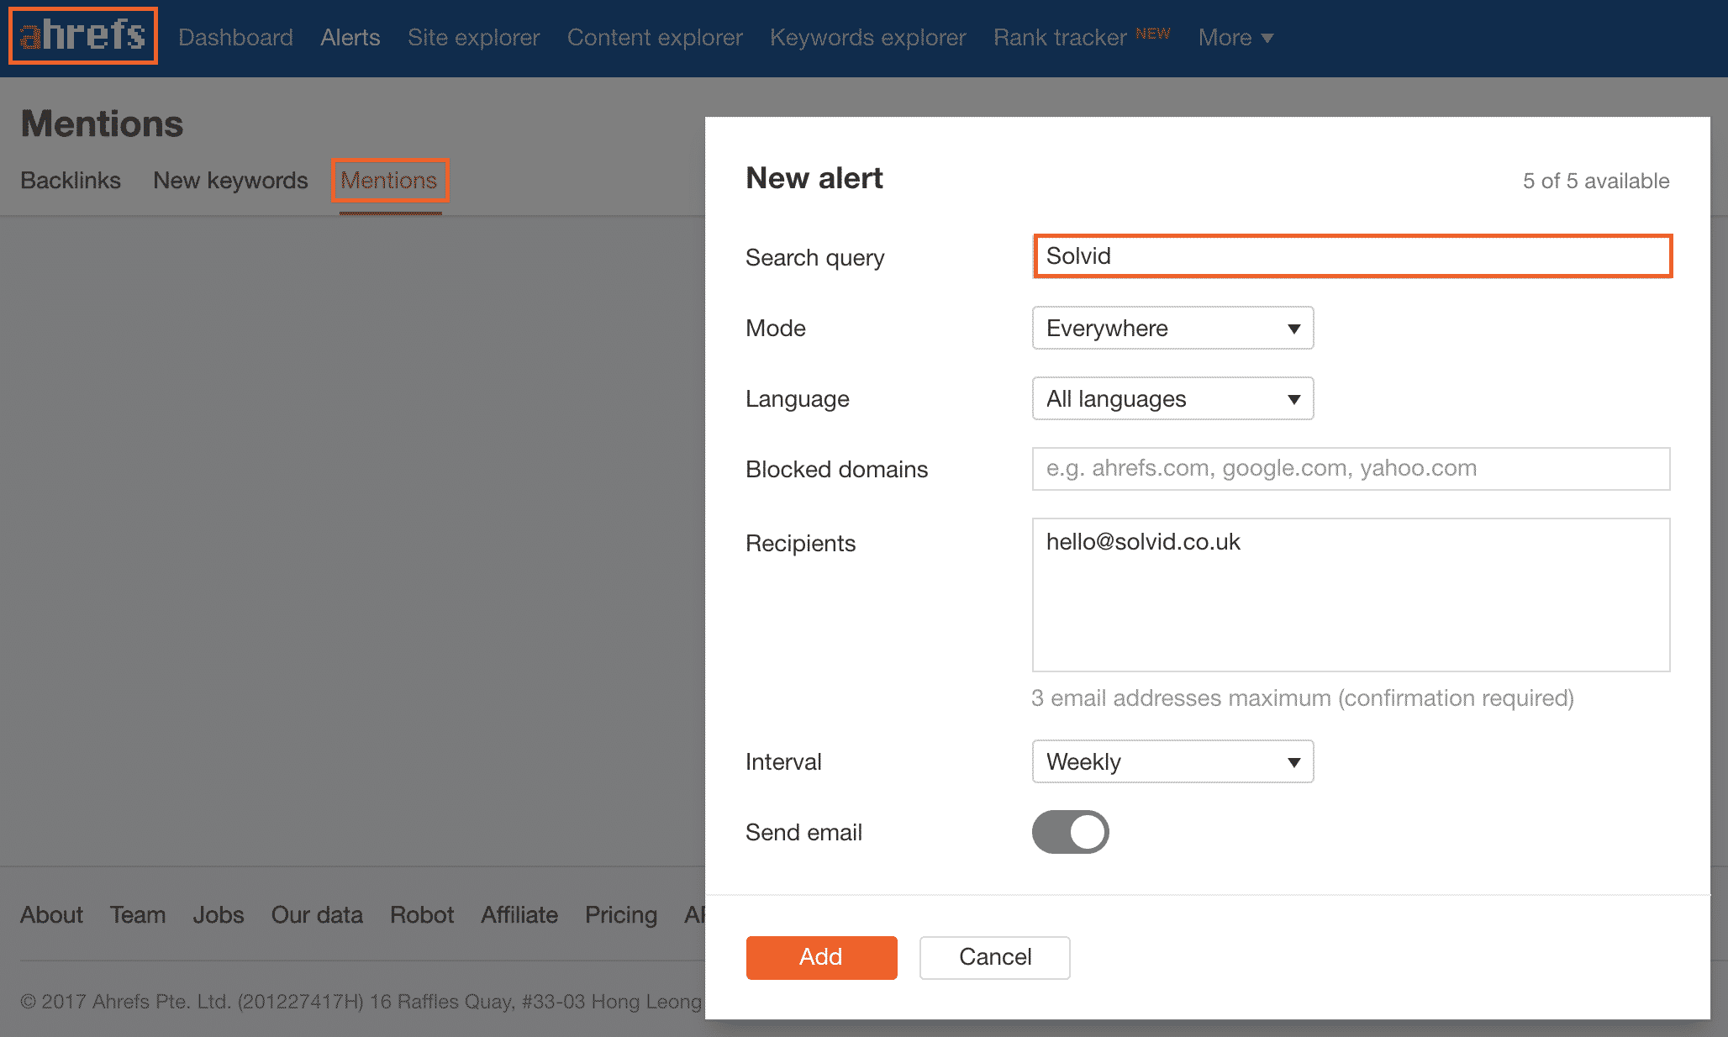Click the Search query field containing Solvid

tap(1352, 256)
